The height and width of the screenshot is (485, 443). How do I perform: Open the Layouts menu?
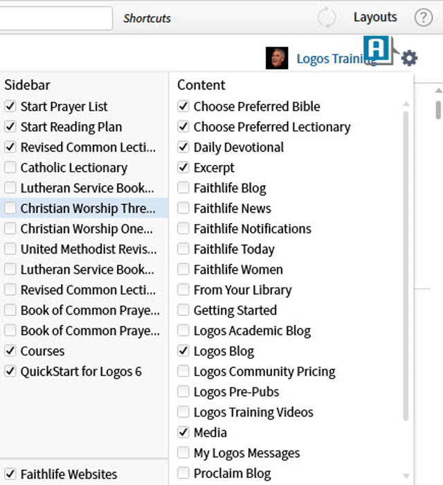[375, 17]
